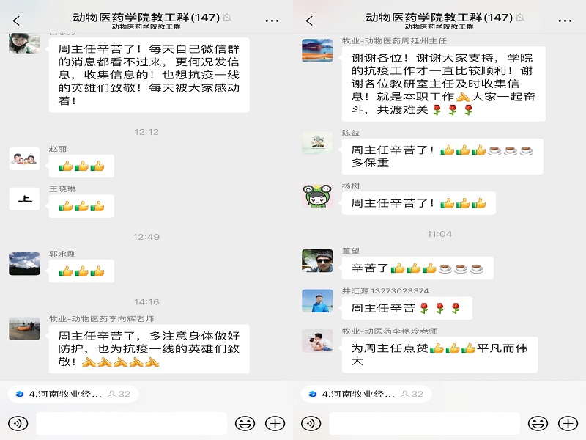This screenshot has width=586, height=440.
Task: Switch to voice input in left chat
Action: (18, 424)
